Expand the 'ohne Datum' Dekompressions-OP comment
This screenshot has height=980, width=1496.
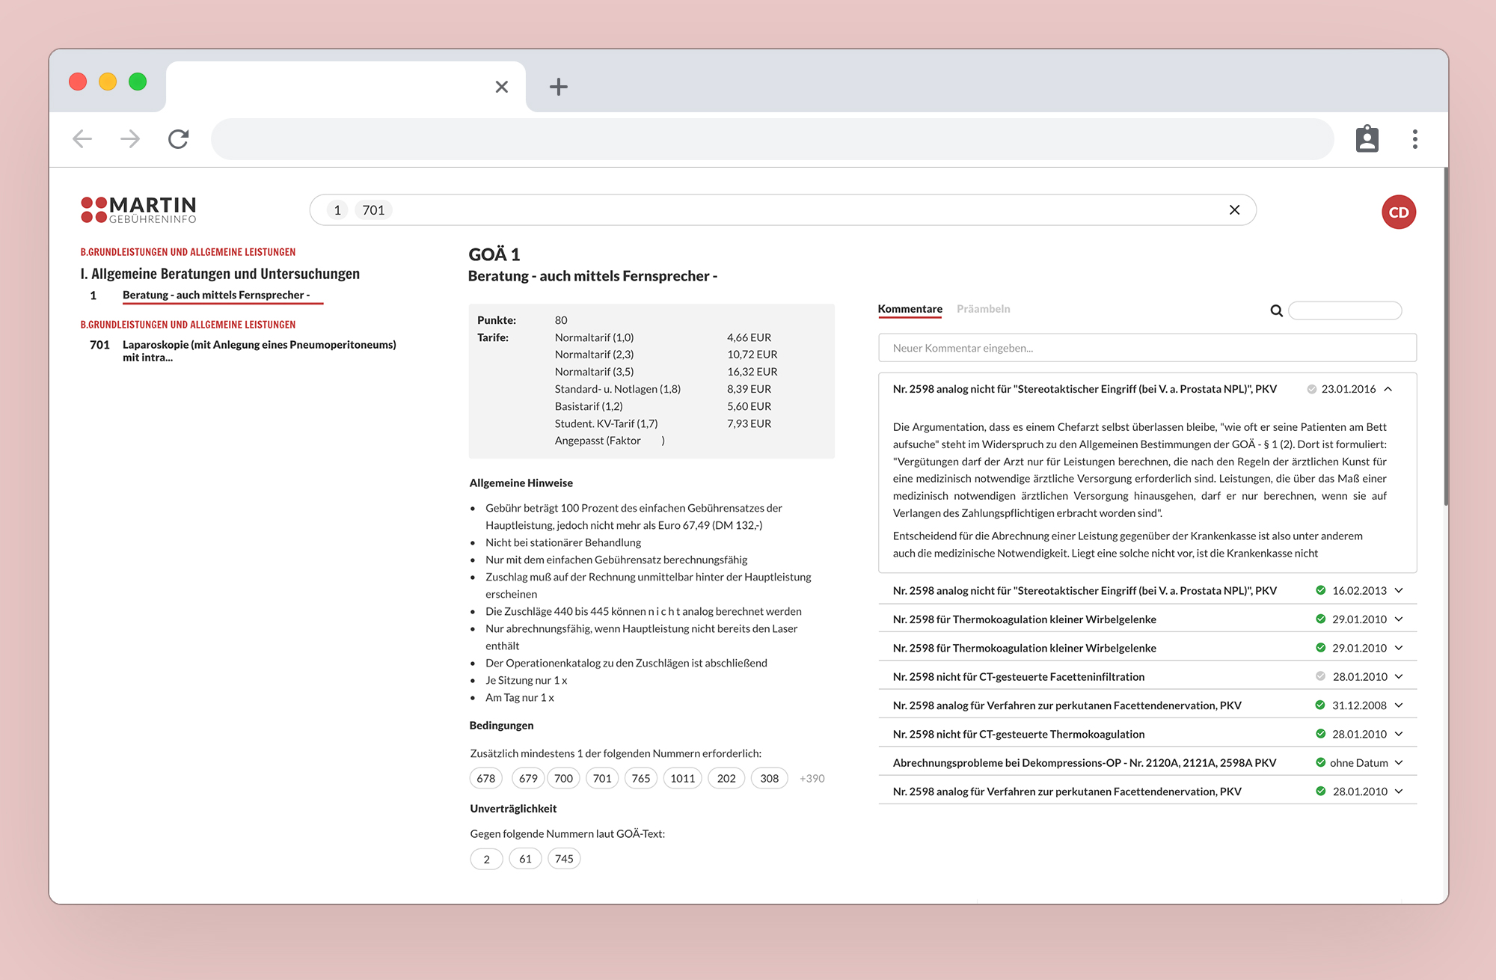1399,763
